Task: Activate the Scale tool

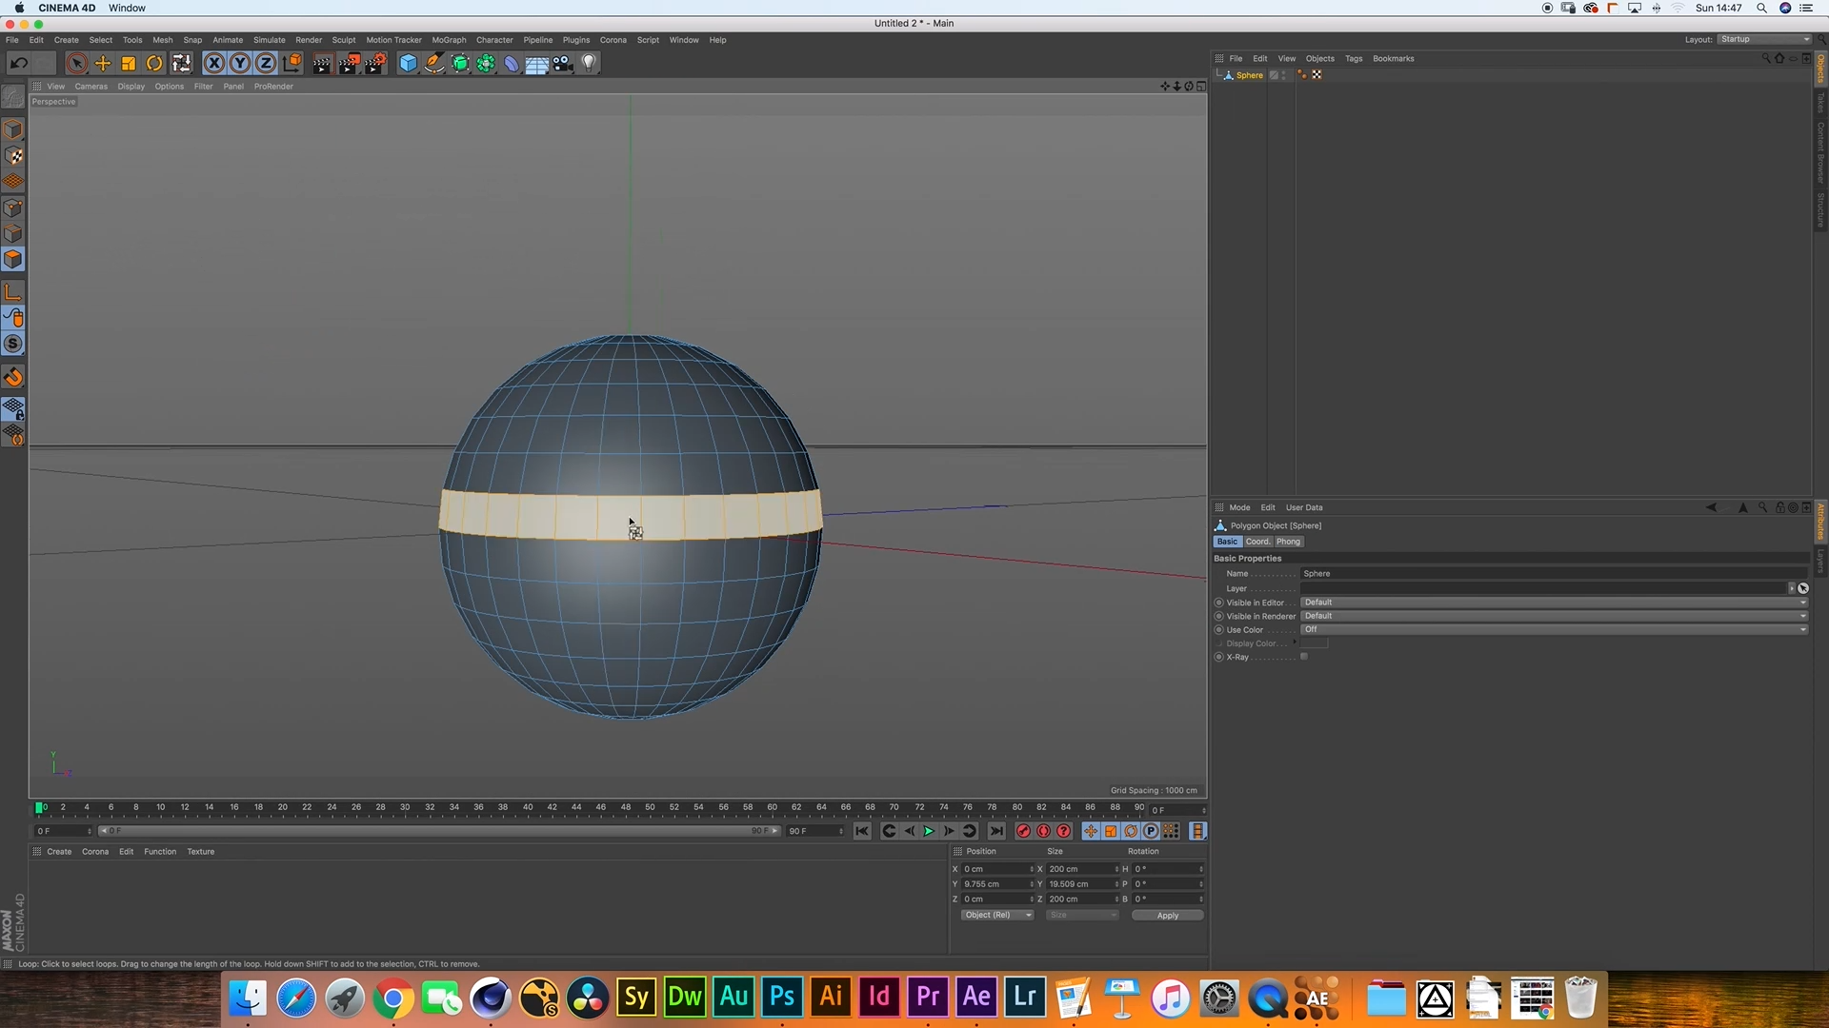Action: pos(129,64)
